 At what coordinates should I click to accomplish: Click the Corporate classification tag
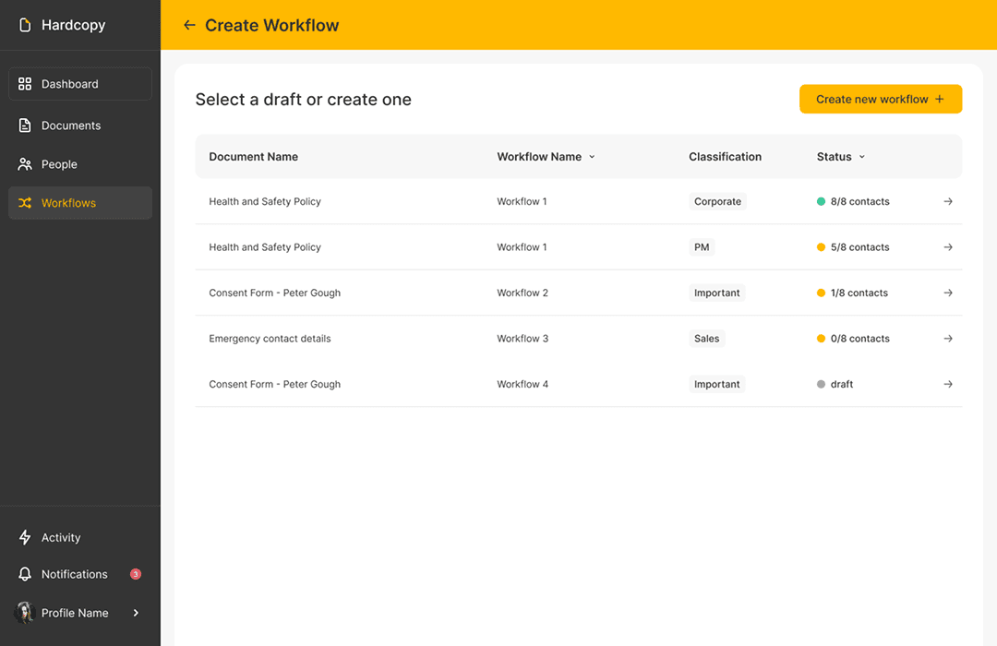(x=717, y=201)
